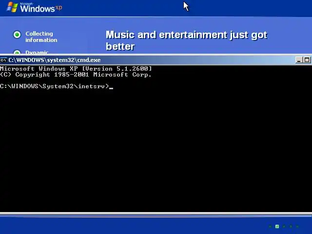Click the 'Microsoft Windows XP [Version 5.1.2600]' line
The height and width of the screenshot is (234, 312).
76,69
